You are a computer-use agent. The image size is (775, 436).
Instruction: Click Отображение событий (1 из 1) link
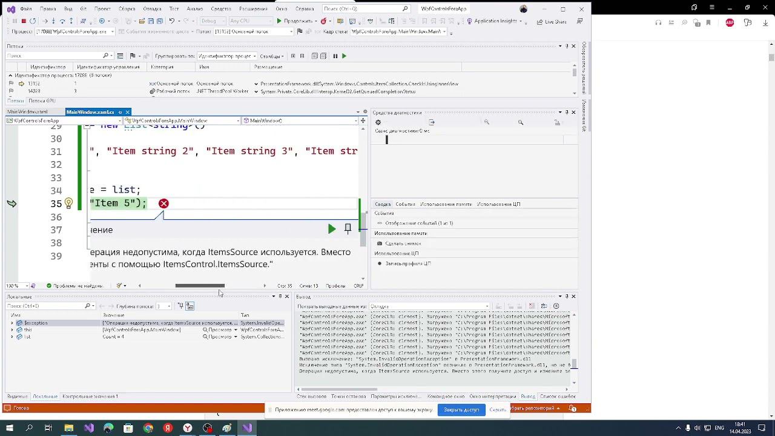pos(419,223)
